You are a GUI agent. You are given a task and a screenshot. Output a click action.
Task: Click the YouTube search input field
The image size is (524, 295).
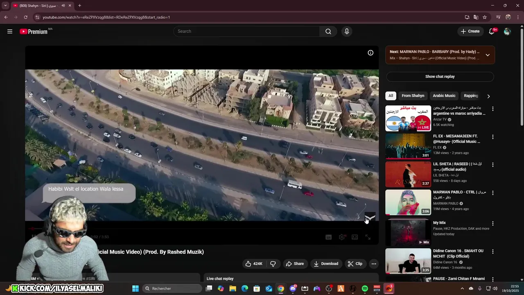(247, 31)
